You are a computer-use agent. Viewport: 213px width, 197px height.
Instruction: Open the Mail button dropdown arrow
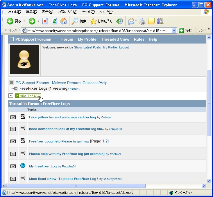click(x=136, y=21)
